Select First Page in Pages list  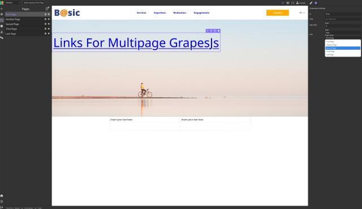pos(27,14)
